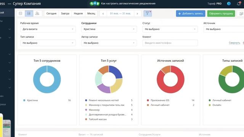
Task: Click the Клиент table column header
Action: click(23, 134)
